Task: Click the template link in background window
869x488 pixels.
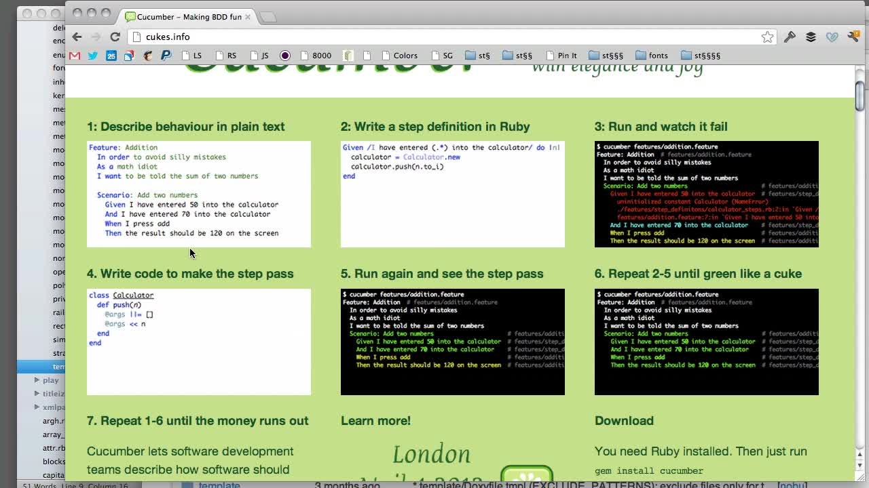Action: coord(219,485)
